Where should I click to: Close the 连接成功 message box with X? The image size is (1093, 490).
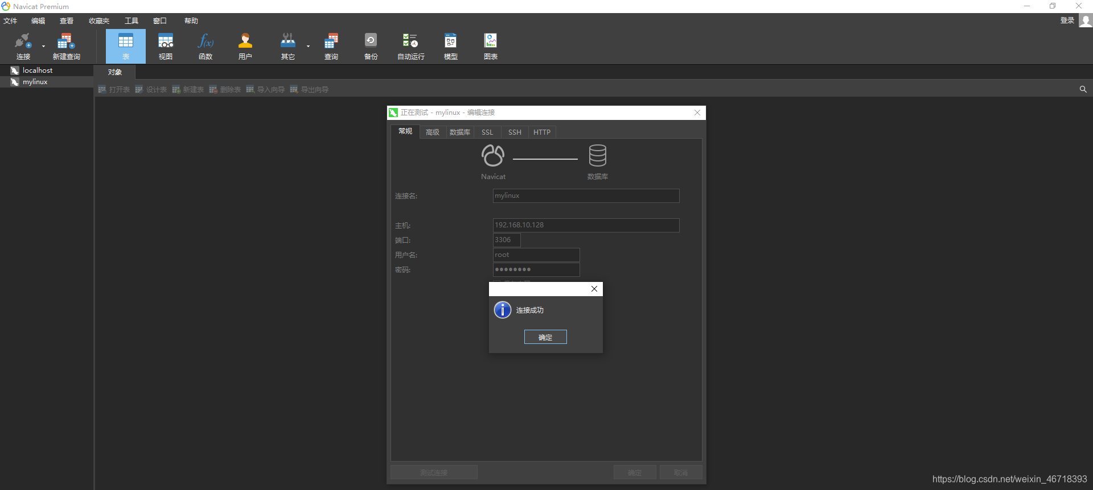(594, 289)
